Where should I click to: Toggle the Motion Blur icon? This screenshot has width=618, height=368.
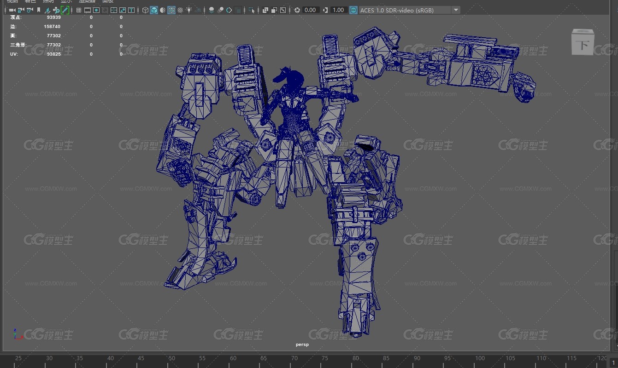[x=220, y=10]
